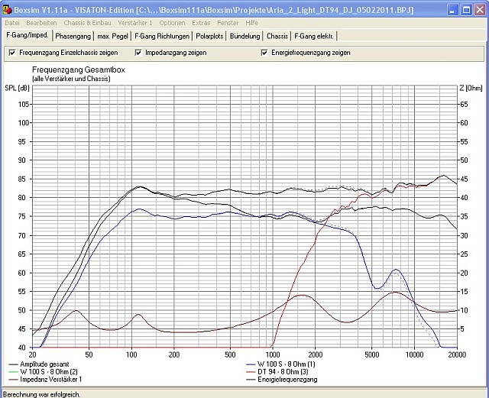Switch to the F-Gang Richtungen tab
The height and width of the screenshot is (398, 489).
[162, 36]
